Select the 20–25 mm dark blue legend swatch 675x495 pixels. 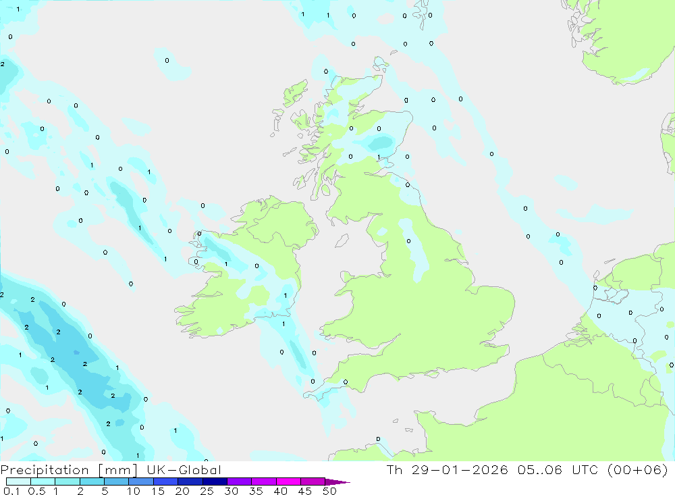tap(190, 481)
